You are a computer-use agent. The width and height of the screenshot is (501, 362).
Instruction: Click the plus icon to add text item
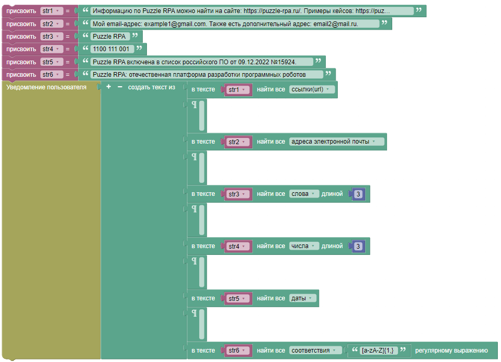coord(109,87)
